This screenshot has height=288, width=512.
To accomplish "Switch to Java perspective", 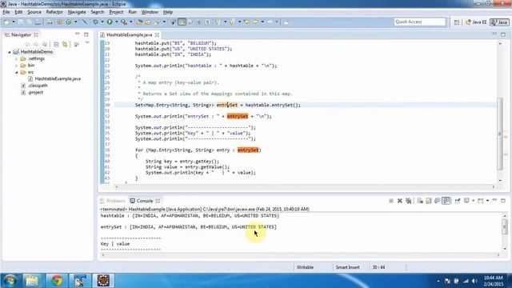I will click(x=499, y=22).
